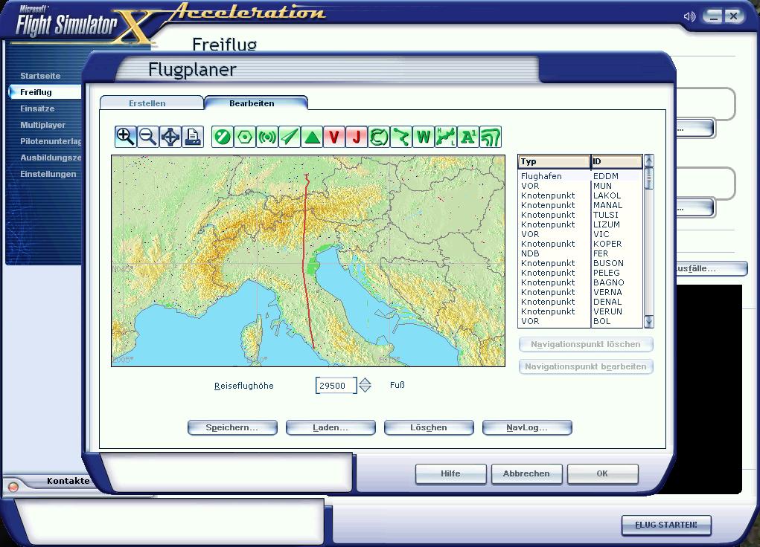Image resolution: width=760 pixels, height=547 pixels.
Task: Go to Multiplayer in the sidebar
Action: [42, 125]
